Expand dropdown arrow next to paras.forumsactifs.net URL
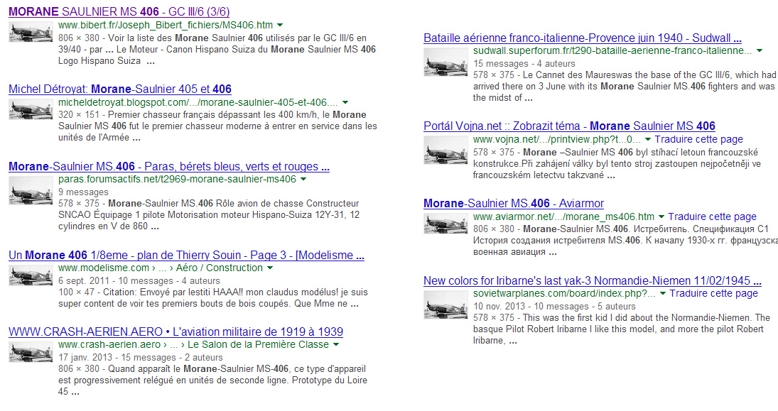This screenshot has width=778, height=411. pyautogui.click(x=303, y=179)
